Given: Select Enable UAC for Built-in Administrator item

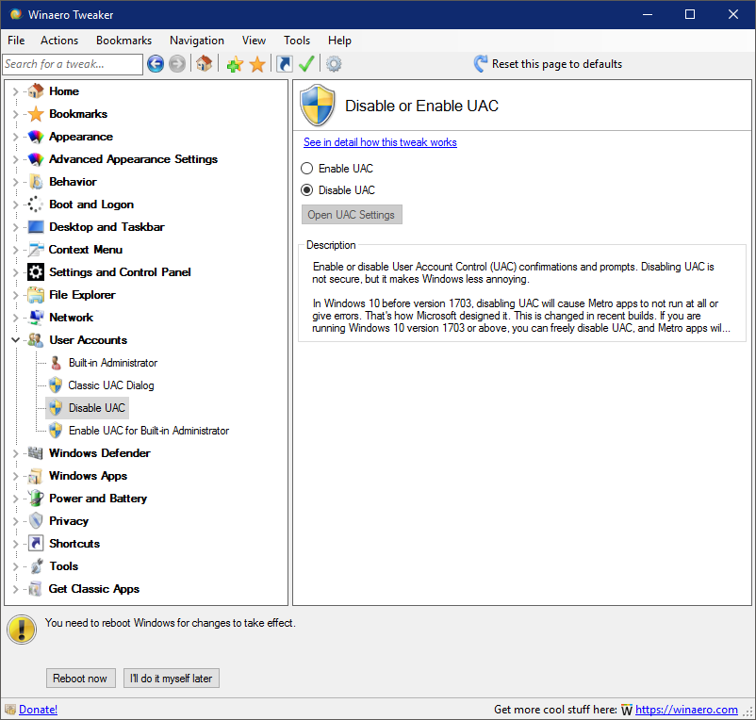Looking at the screenshot, I should [x=149, y=431].
